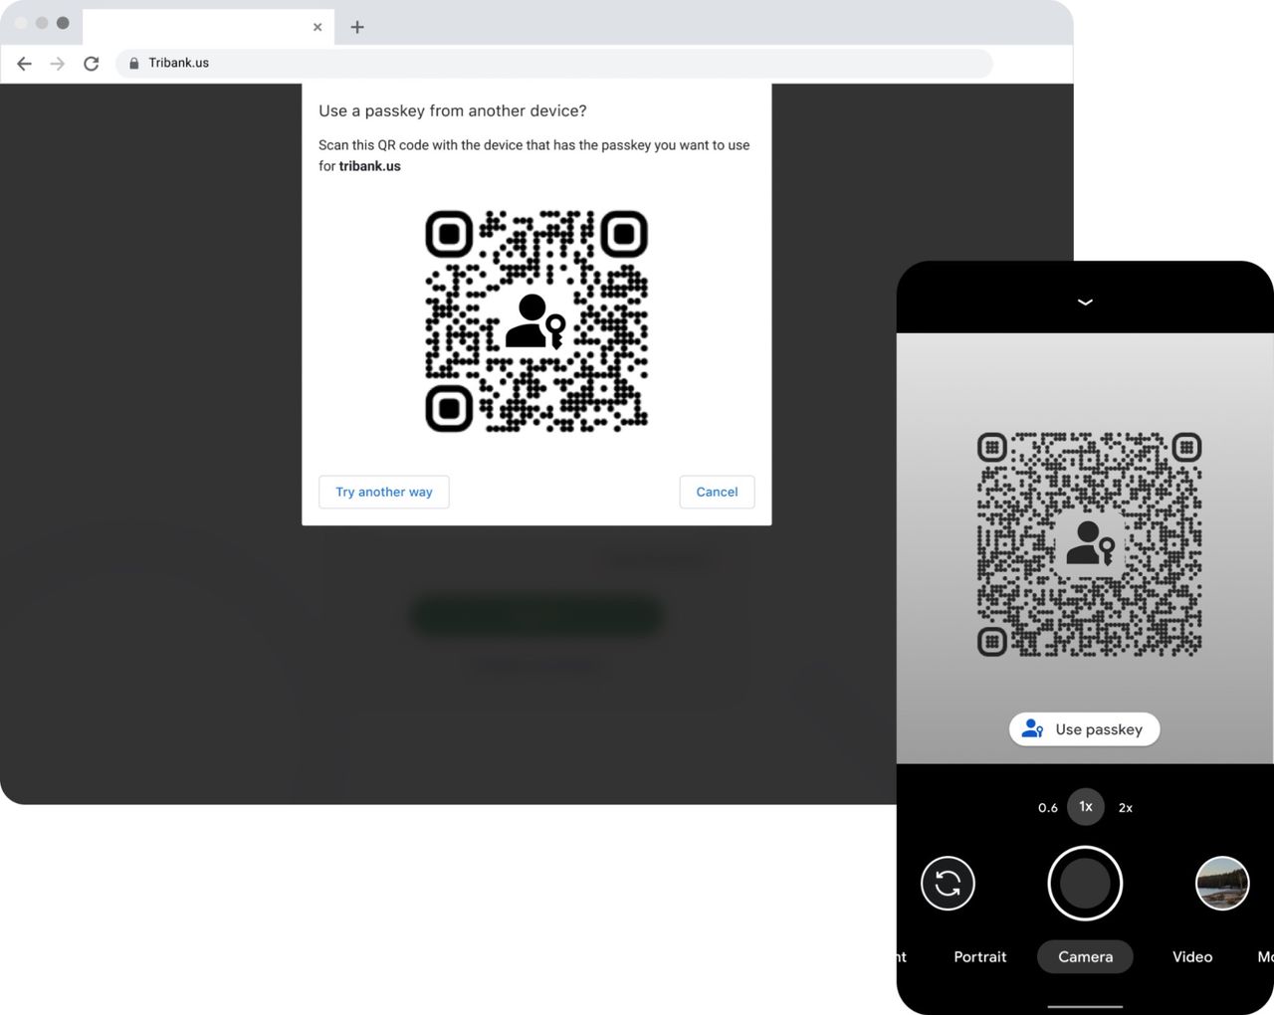Viewport: 1274px width, 1015px height.
Task: Switch to Video mode
Action: 1191,956
